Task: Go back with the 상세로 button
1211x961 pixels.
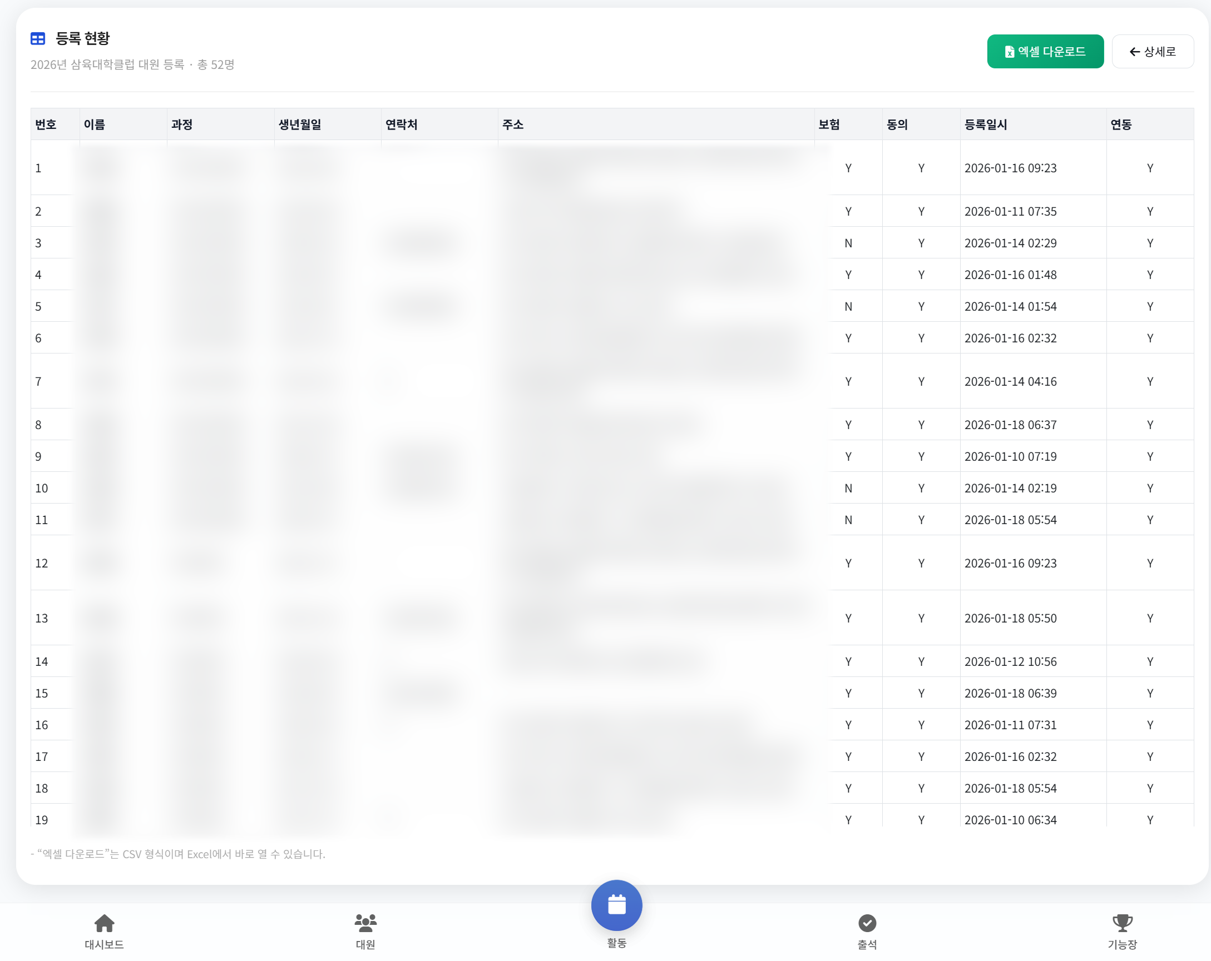Action: [x=1152, y=52]
